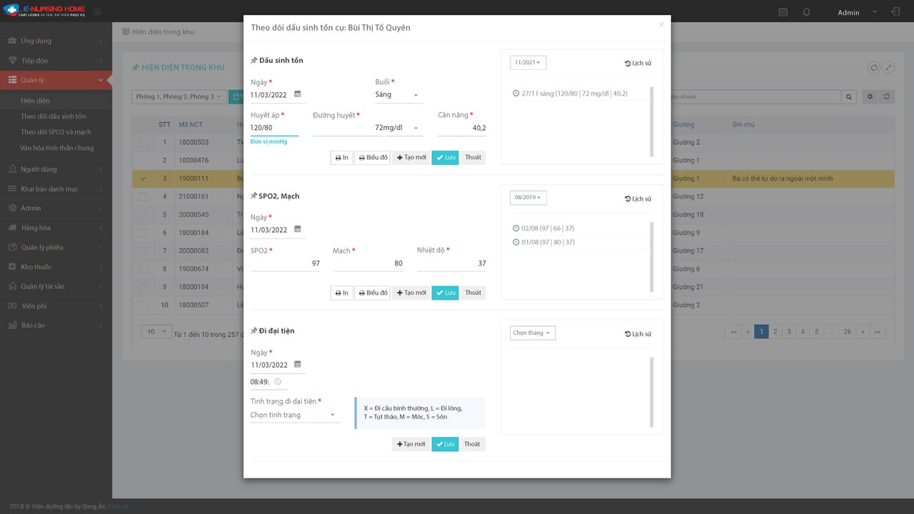Screen dimensions: 914x514
Task: Open the mg/dl unit dropdown
Action: click(x=404, y=128)
